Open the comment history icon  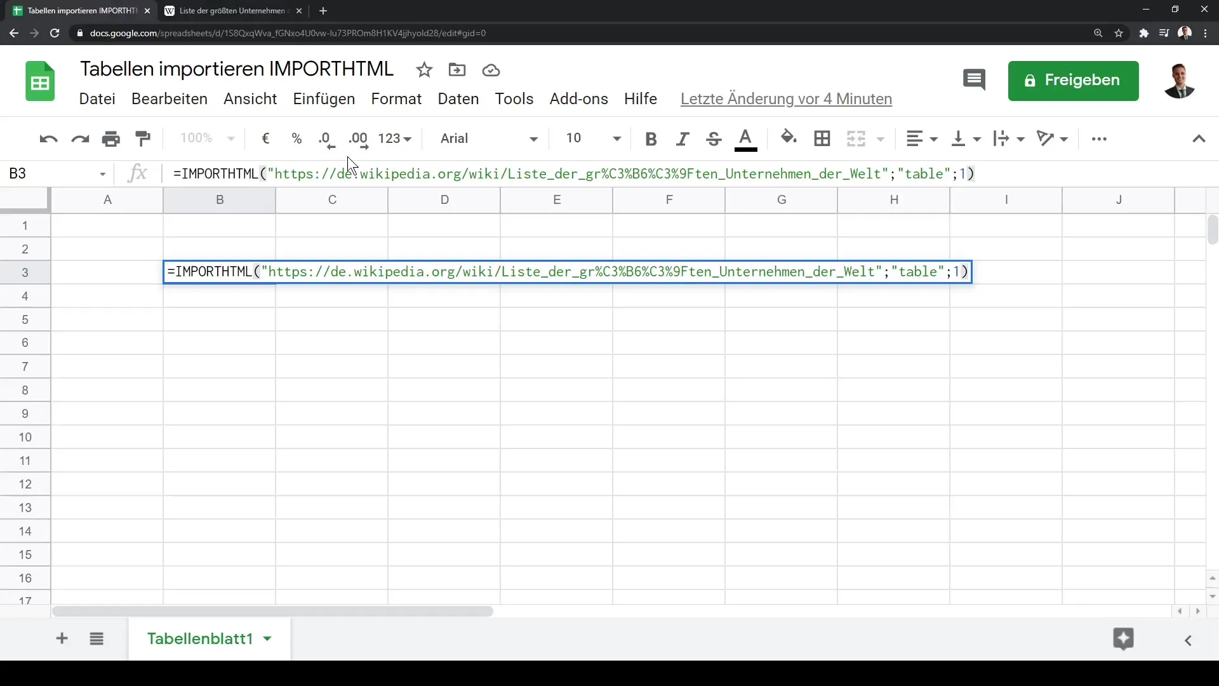pos(974,81)
